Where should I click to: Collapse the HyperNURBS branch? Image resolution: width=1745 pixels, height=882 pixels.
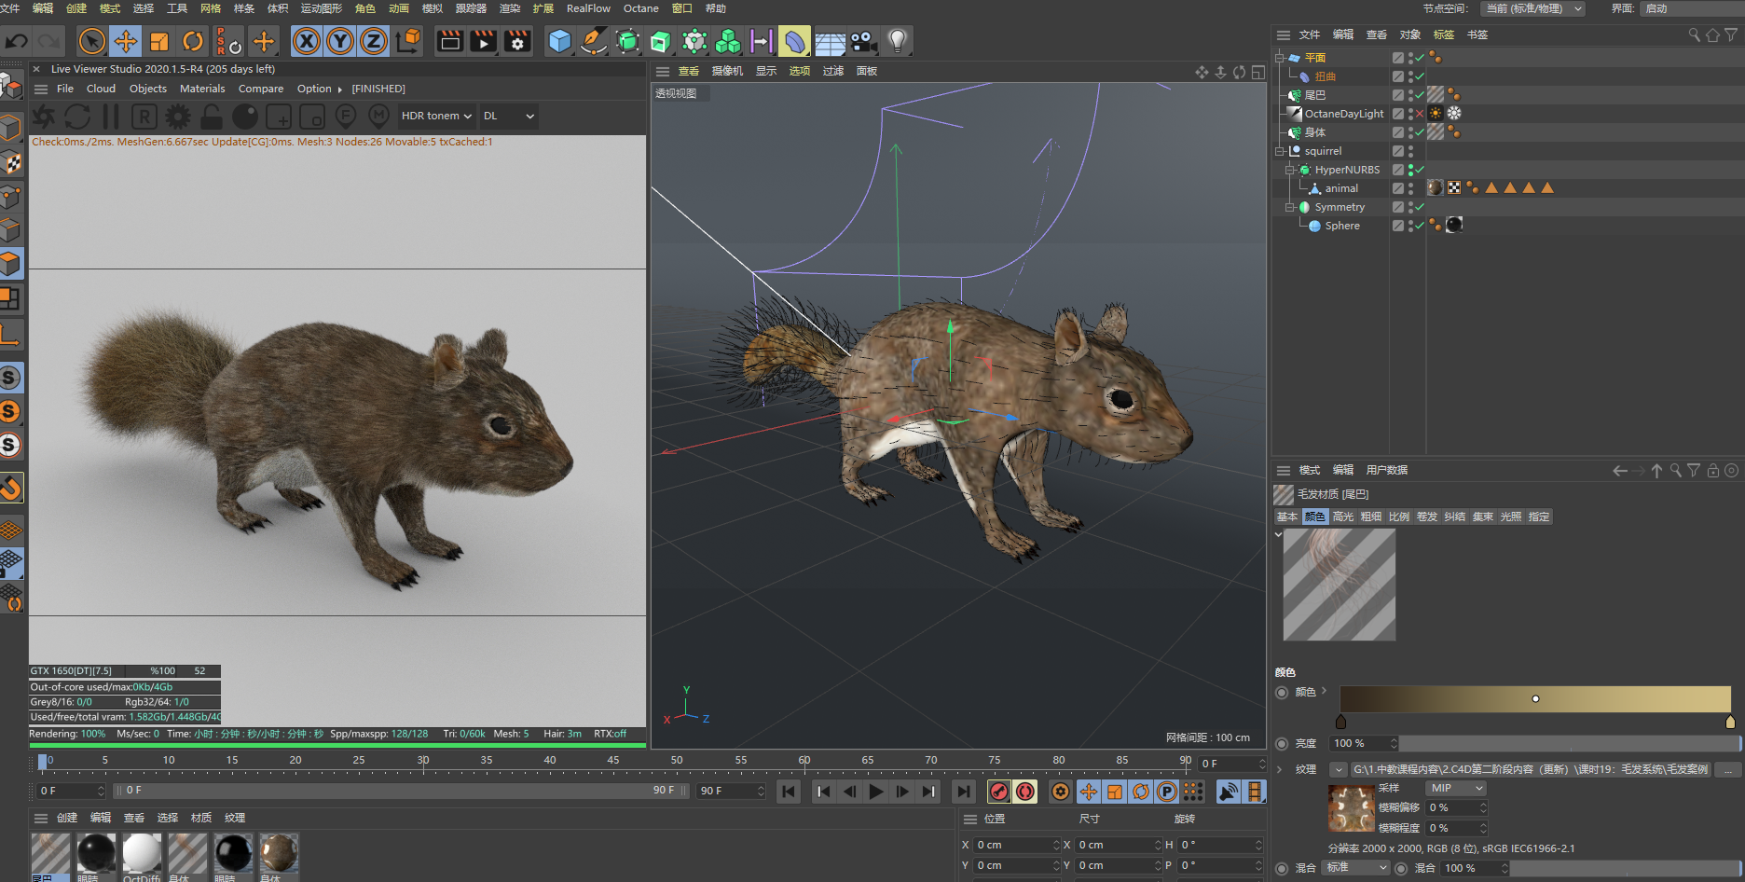coord(1290,170)
